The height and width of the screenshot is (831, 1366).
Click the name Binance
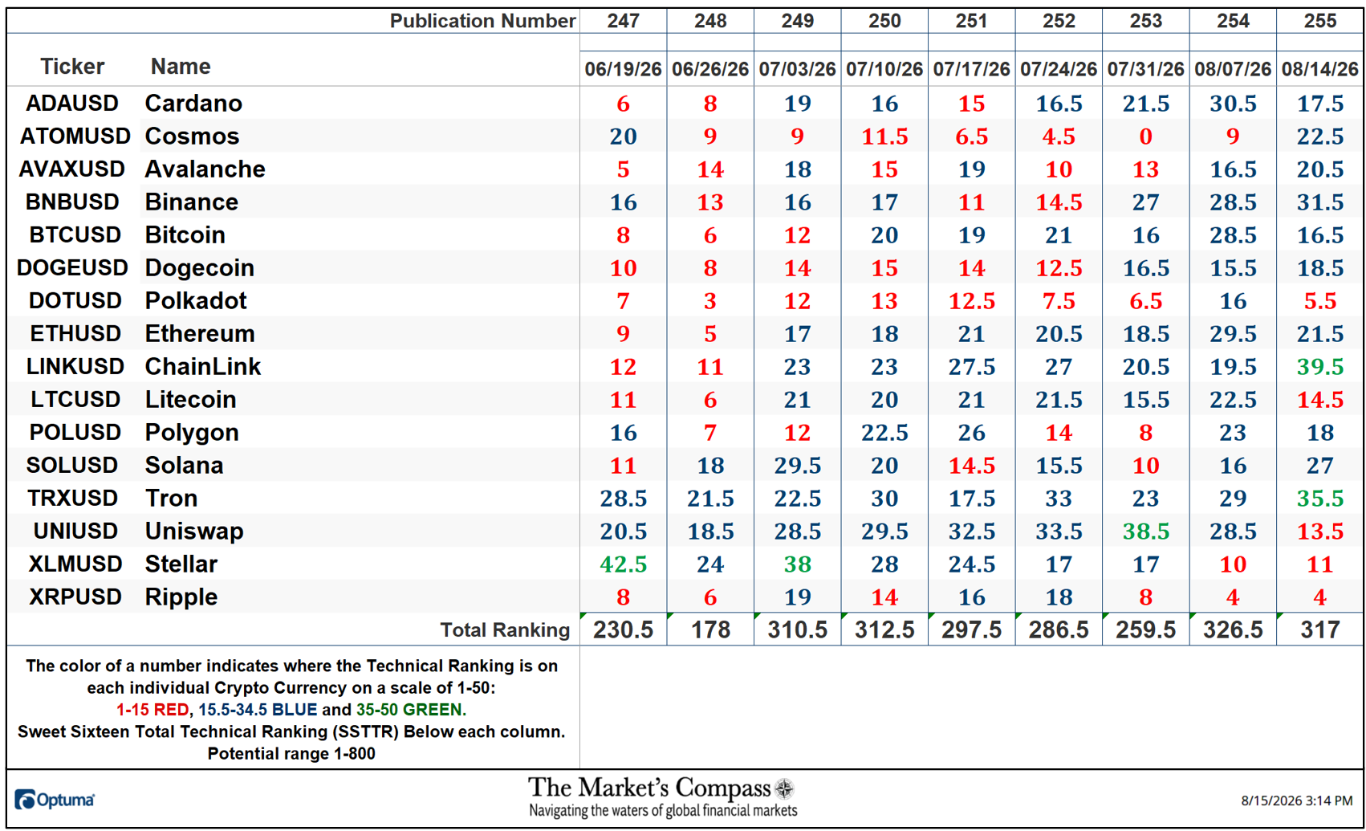point(191,202)
